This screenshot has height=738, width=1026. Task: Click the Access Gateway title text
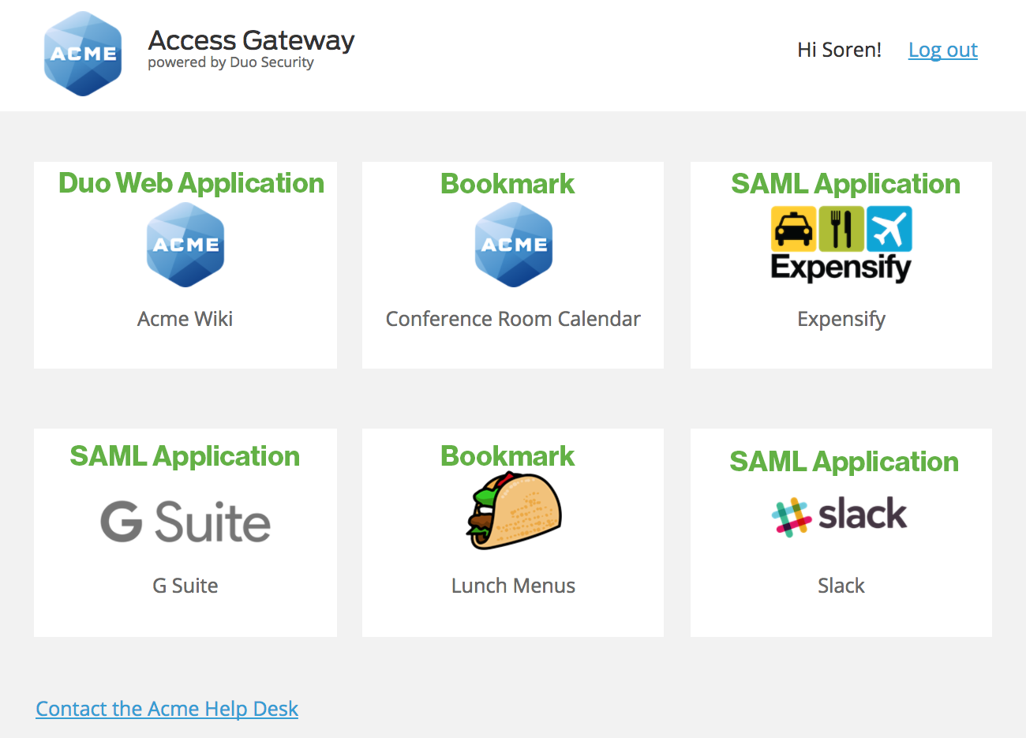tap(250, 40)
